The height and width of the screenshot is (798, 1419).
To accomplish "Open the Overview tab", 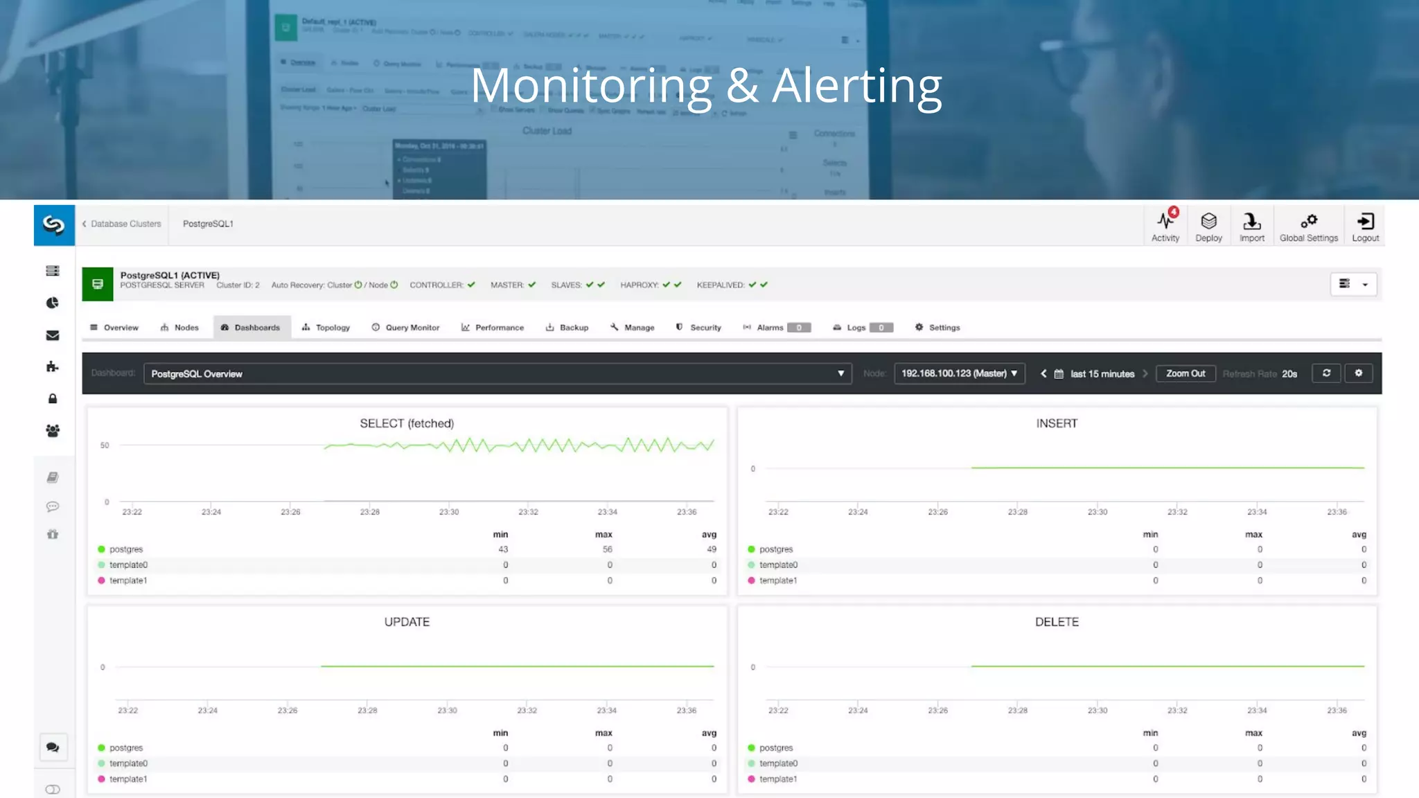I will coord(114,328).
